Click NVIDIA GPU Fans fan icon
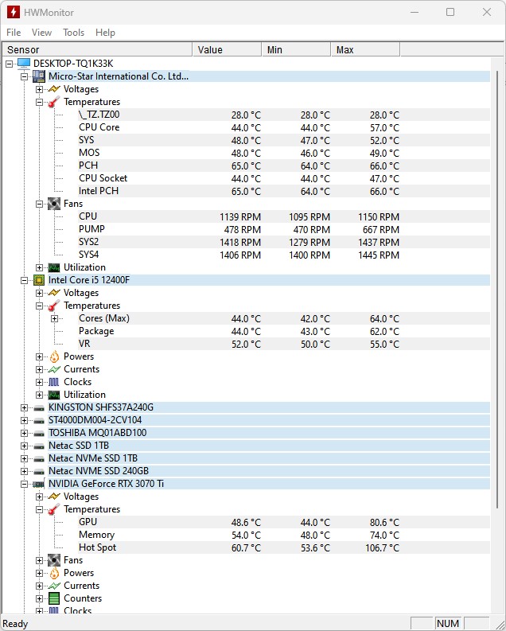Screen dimensions: 506x631 54,559
